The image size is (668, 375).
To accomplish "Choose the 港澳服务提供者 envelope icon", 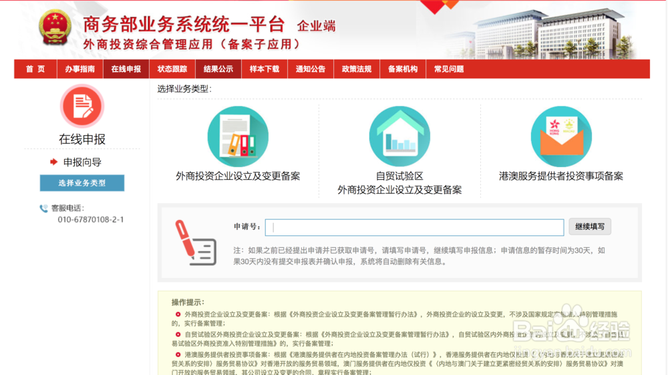I will coord(561,136).
